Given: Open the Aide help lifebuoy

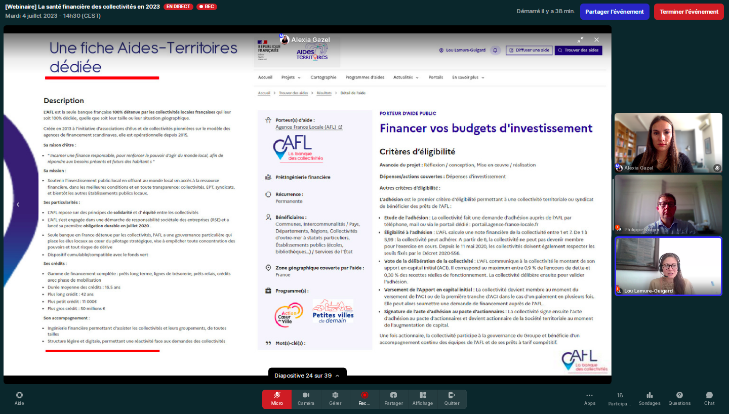Looking at the screenshot, I should point(19,399).
